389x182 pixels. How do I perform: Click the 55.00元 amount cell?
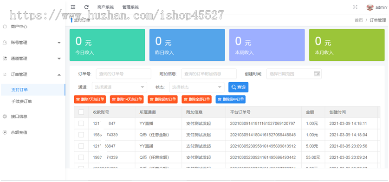313,157
